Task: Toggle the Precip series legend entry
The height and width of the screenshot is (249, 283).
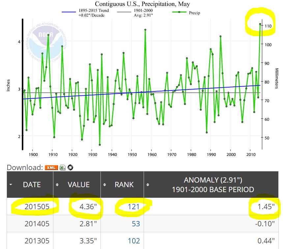Action: tap(186, 13)
